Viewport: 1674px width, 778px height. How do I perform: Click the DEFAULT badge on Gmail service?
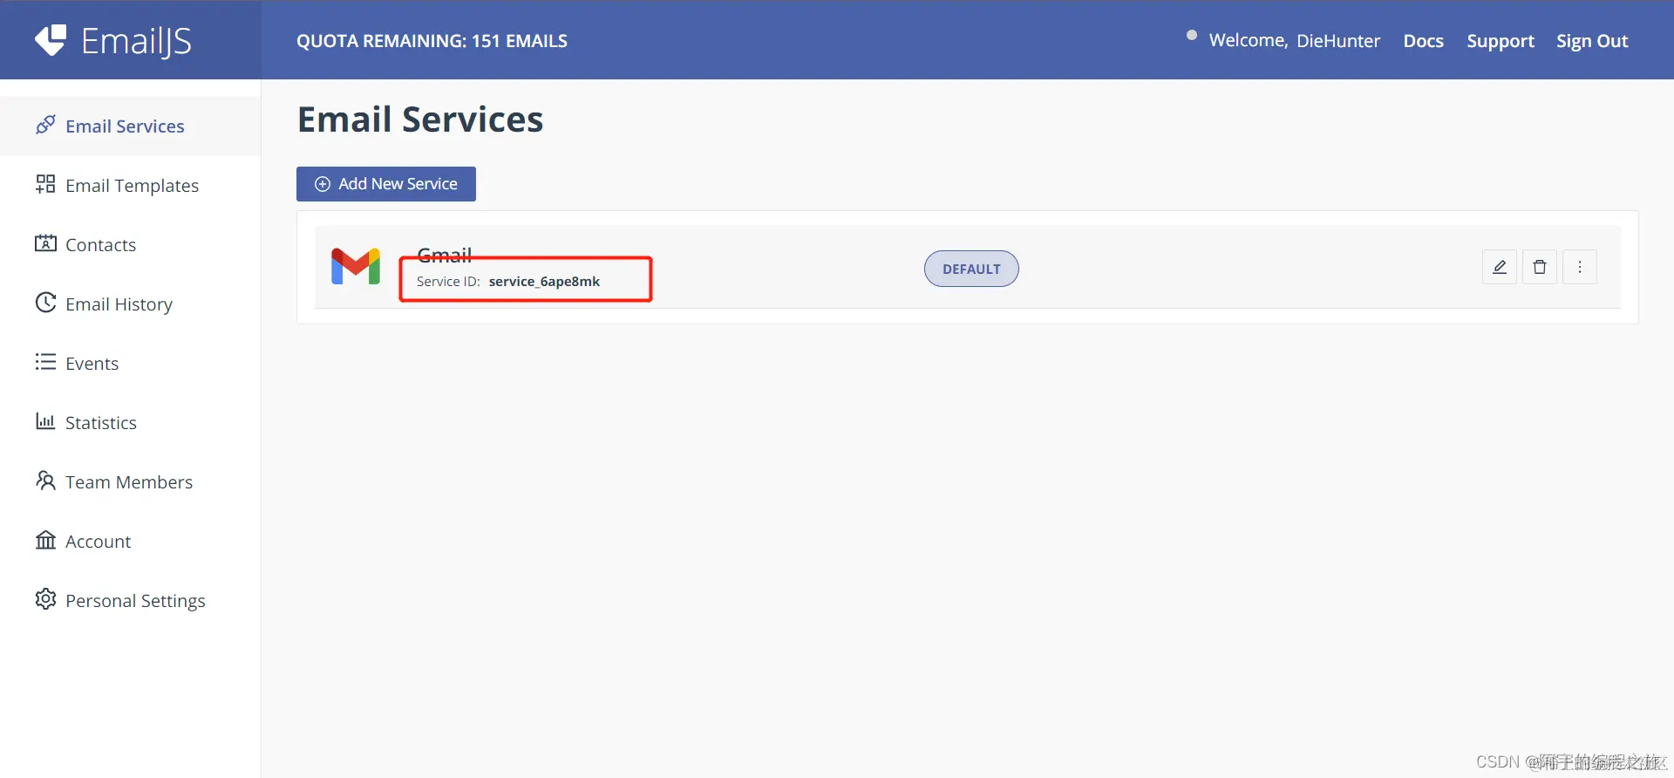click(971, 269)
